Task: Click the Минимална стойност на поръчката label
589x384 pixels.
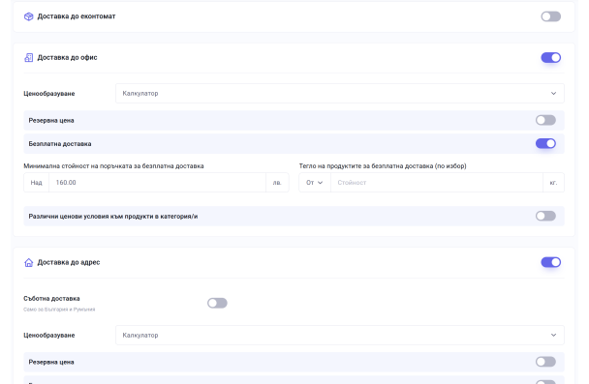Action: (x=113, y=166)
